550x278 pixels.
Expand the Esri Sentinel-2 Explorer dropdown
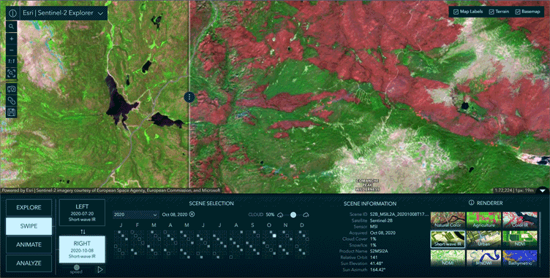[101, 13]
